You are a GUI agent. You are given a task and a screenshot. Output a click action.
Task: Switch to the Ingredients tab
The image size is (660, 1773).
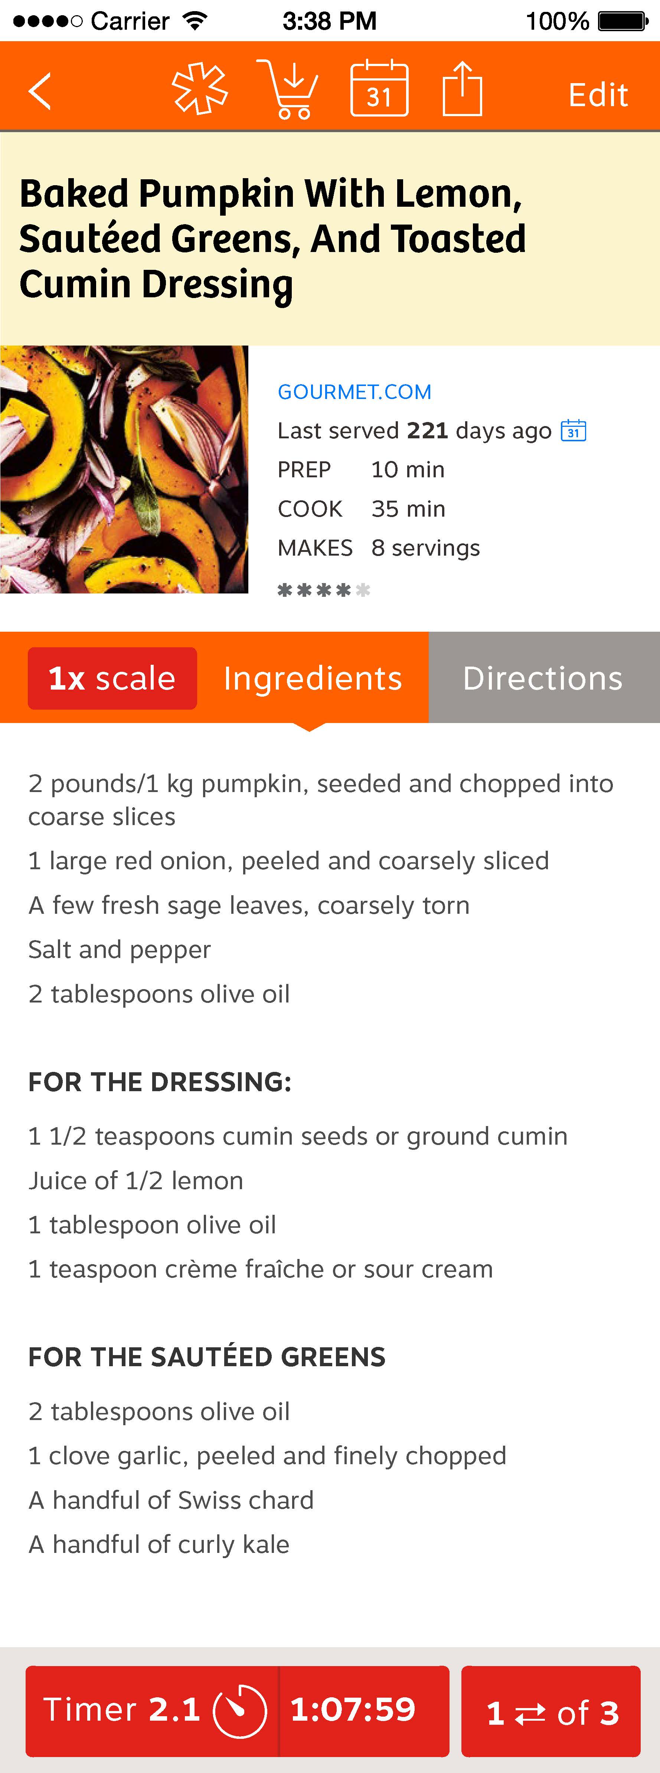tap(313, 678)
